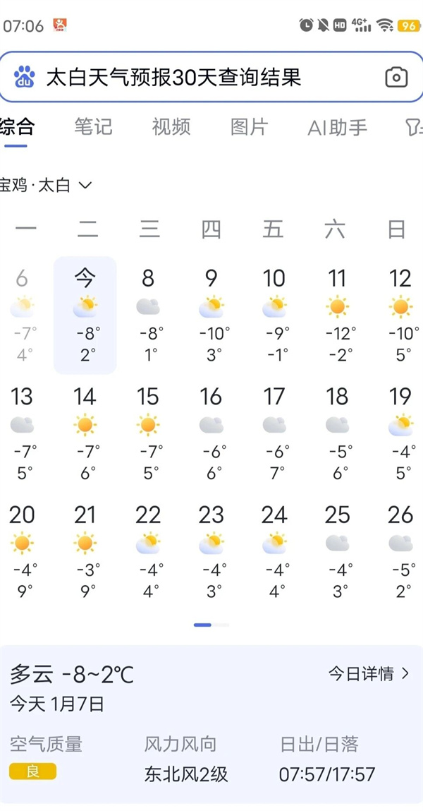Tap the calendar page indicator dots
423x811 pixels.
click(211, 625)
